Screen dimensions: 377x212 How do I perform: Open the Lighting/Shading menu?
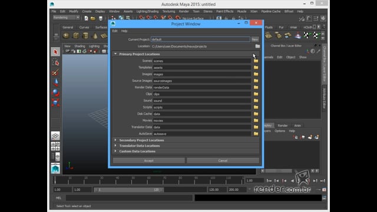[147, 11]
